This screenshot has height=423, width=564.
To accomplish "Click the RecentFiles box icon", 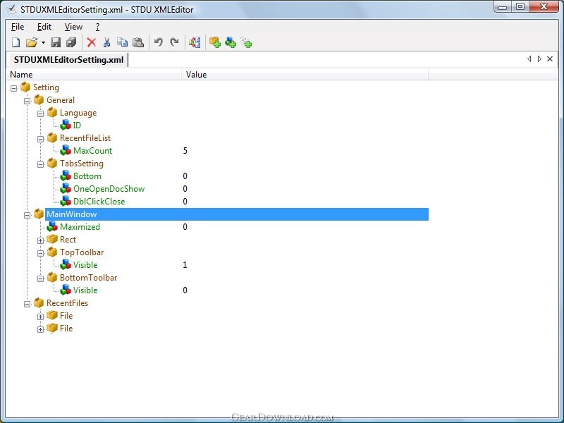I will click(39, 303).
